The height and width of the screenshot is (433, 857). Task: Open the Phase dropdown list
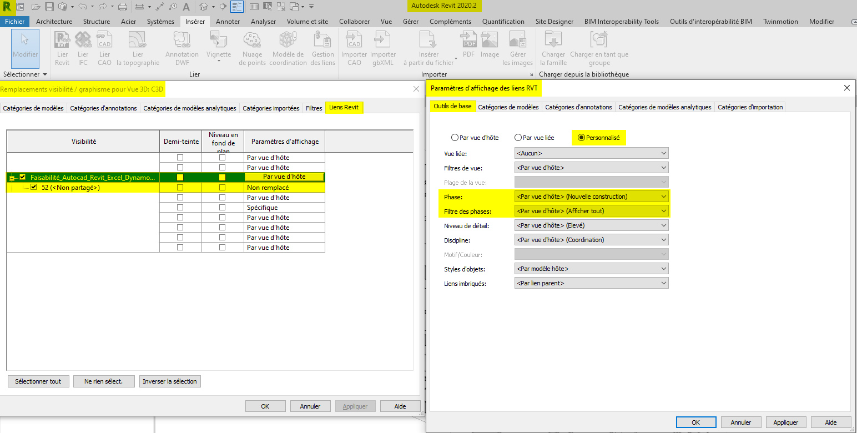(x=591, y=197)
